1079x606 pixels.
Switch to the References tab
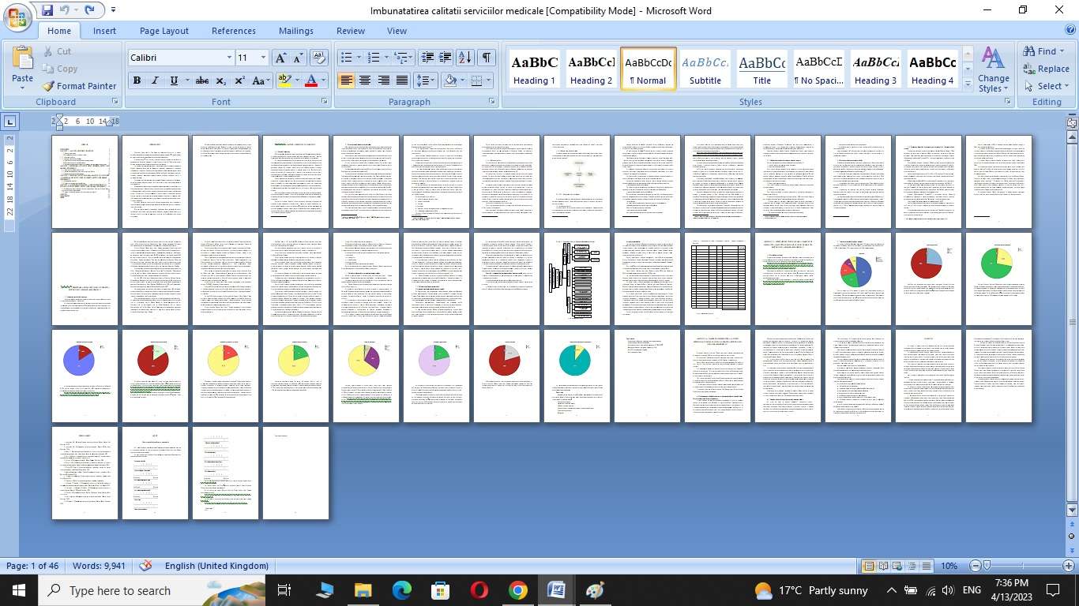coord(233,31)
